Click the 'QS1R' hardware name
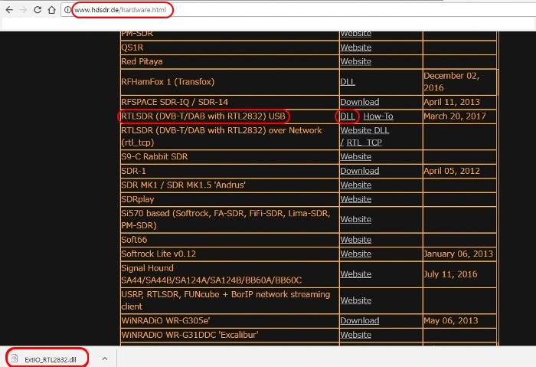The height and width of the screenshot is (367, 536). (x=132, y=48)
